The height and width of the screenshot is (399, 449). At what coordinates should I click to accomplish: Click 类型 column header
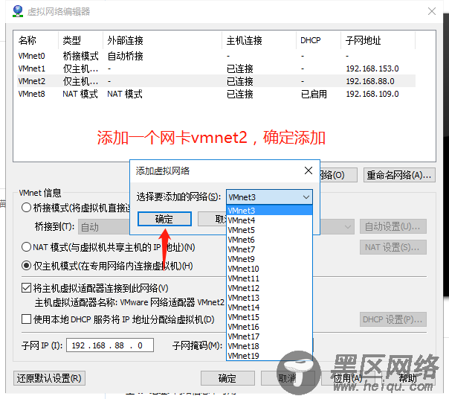[x=80, y=40]
